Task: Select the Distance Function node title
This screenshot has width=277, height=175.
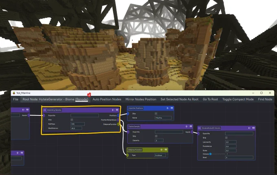Action: click(135, 150)
